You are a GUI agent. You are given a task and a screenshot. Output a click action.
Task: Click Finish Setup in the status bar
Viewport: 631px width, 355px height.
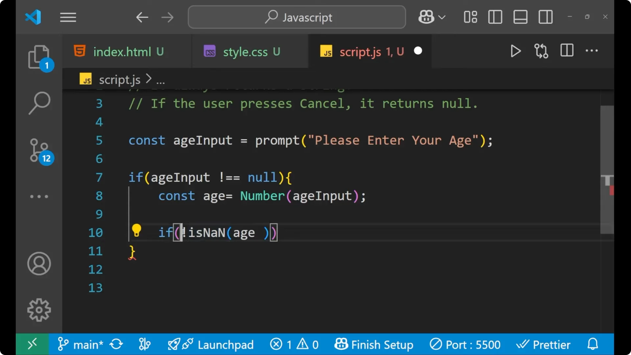(374, 344)
